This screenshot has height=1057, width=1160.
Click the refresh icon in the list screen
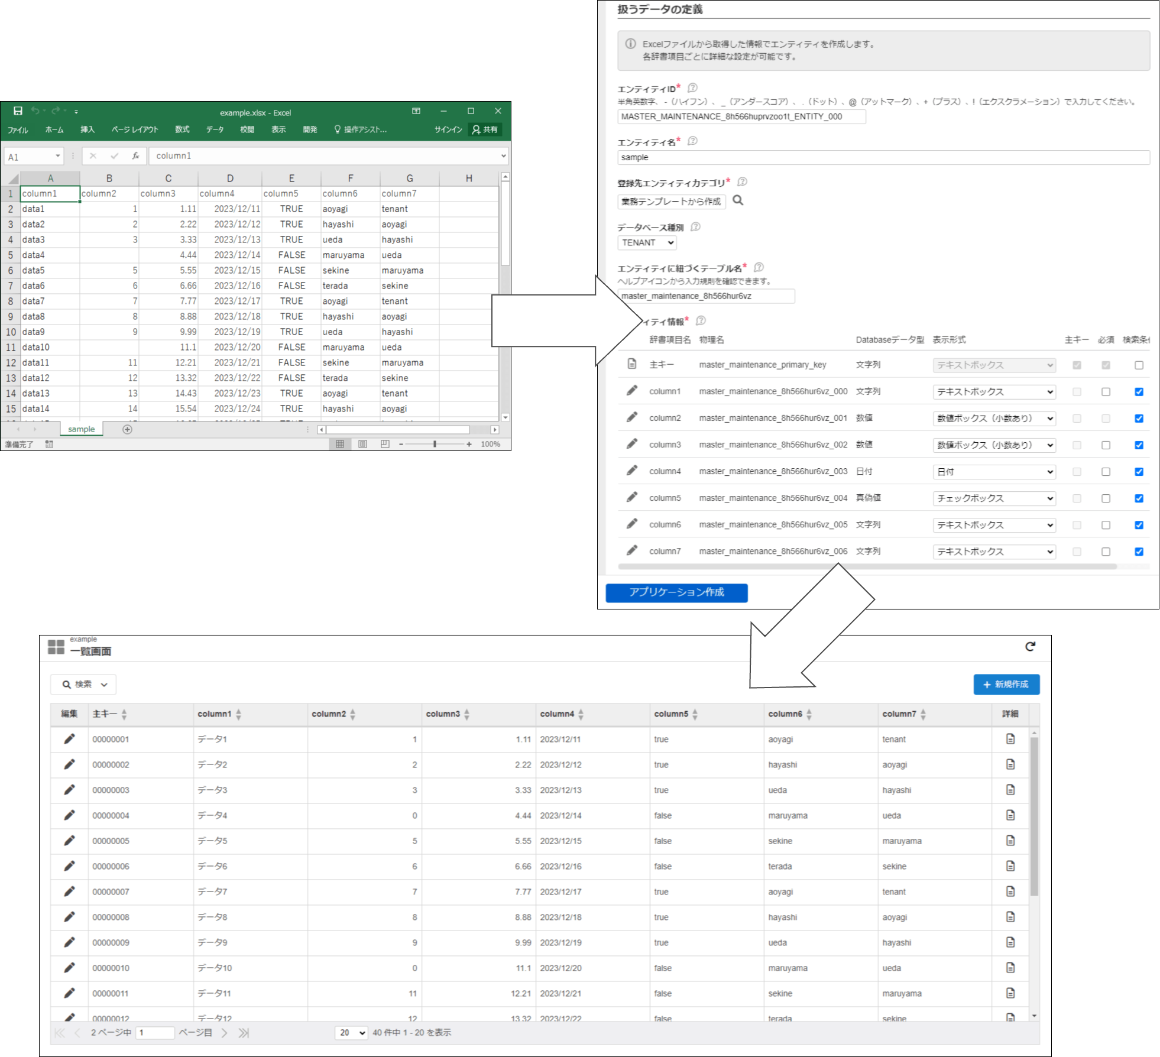pos(1030,646)
